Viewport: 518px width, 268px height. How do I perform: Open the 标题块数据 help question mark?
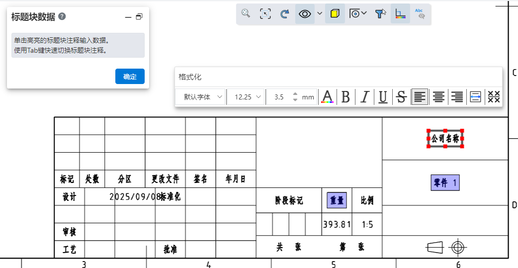pyautogui.click(x=62, y=16)
